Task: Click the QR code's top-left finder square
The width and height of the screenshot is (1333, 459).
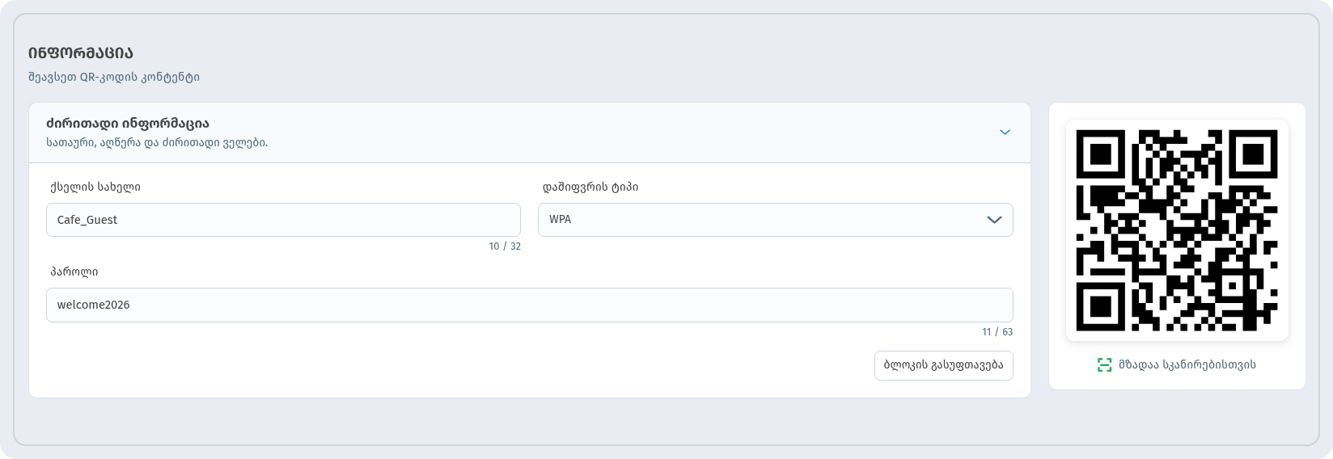Action: pyautogui.click(x=1101, y=154)
